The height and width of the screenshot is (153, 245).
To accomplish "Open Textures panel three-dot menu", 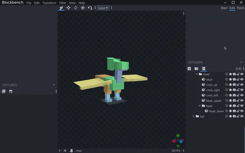I will 56,91.
